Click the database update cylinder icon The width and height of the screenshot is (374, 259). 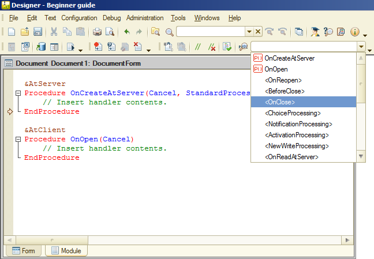pos(41,47)
